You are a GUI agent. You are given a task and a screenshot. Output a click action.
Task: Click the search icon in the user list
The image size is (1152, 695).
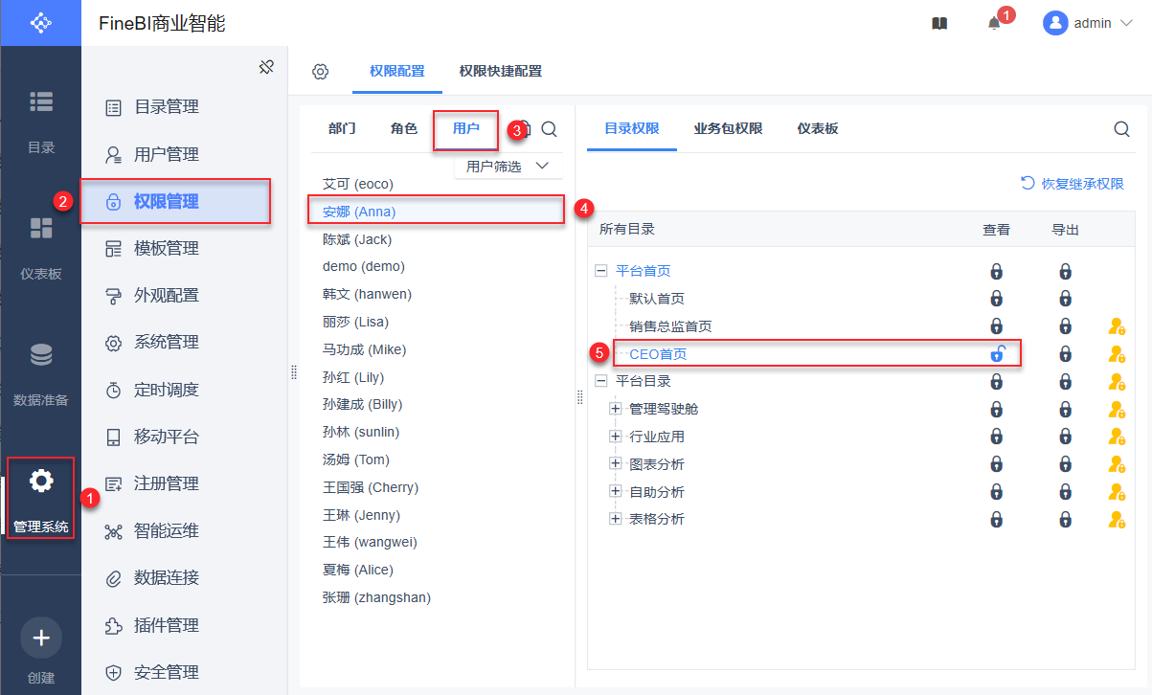[x=549, y=129]
